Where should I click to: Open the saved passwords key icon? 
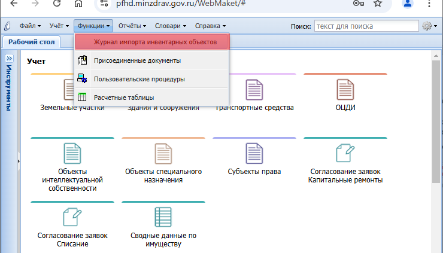click(x=359, y=4)
